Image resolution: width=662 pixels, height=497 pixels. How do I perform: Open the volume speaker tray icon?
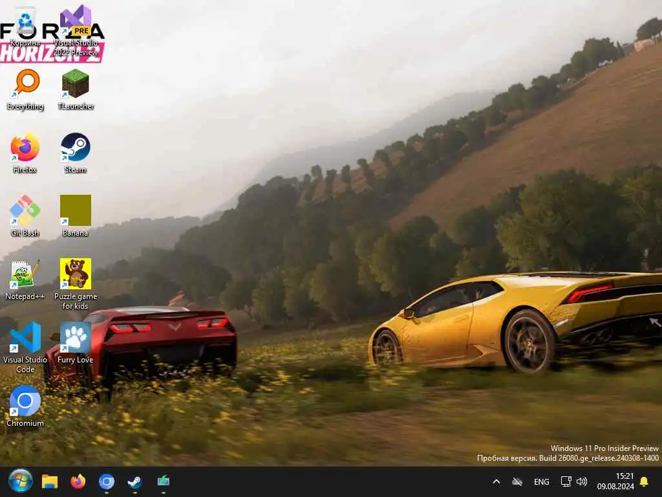coord(582,481)
